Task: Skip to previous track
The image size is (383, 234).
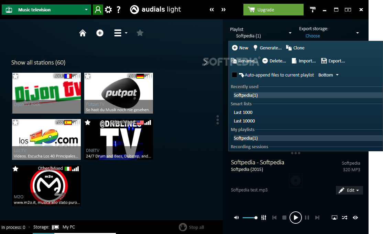Action: click(274, 218)
